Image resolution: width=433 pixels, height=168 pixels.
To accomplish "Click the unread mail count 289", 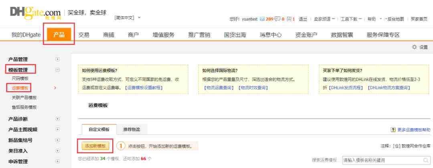I will (269, 19).
